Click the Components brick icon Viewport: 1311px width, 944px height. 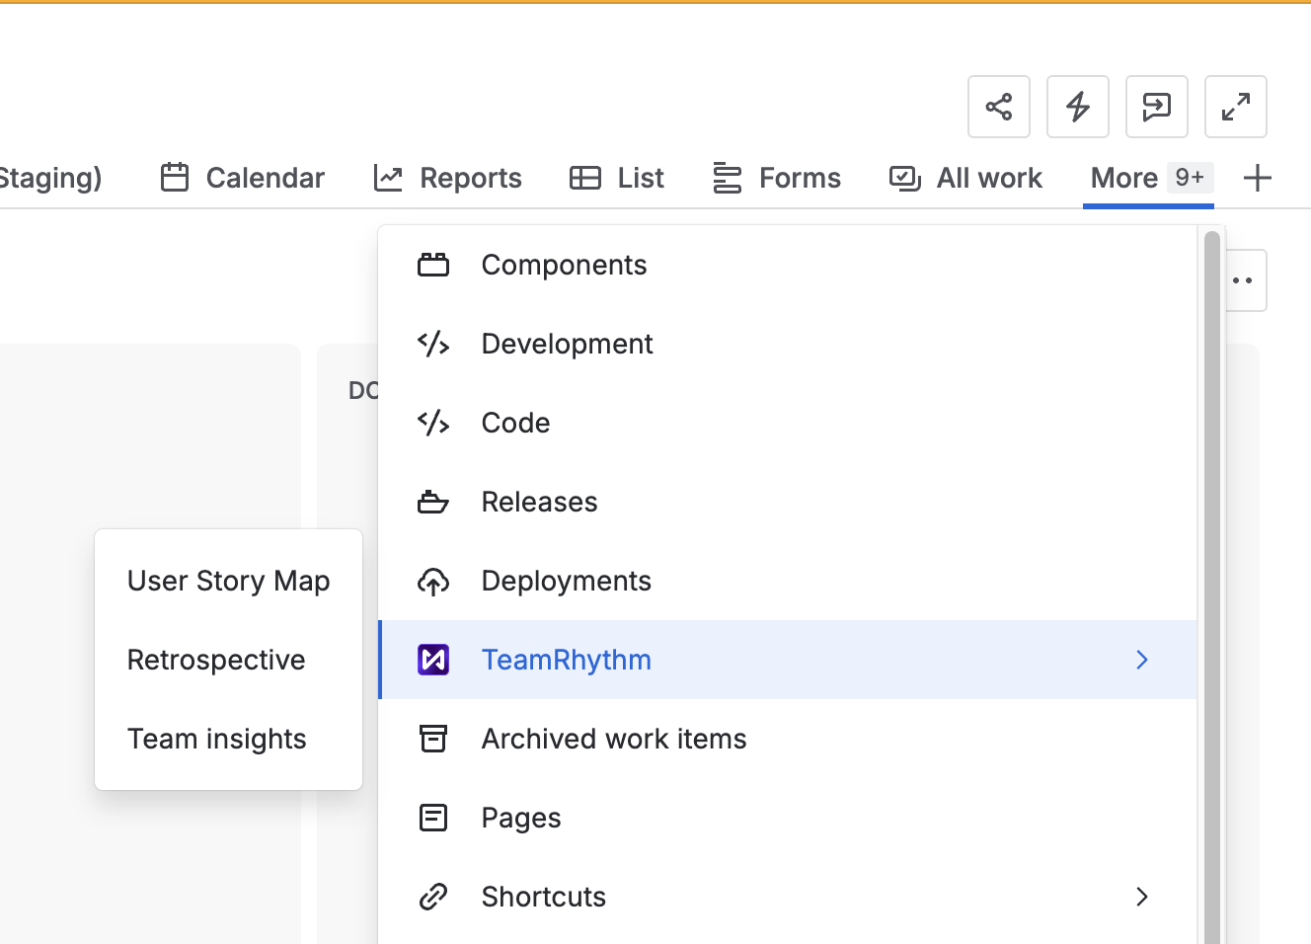[x=433, y=265]
